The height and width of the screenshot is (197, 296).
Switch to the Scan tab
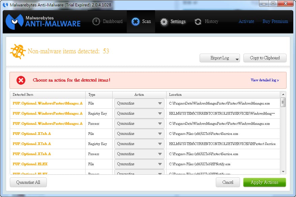click(141, 22)
